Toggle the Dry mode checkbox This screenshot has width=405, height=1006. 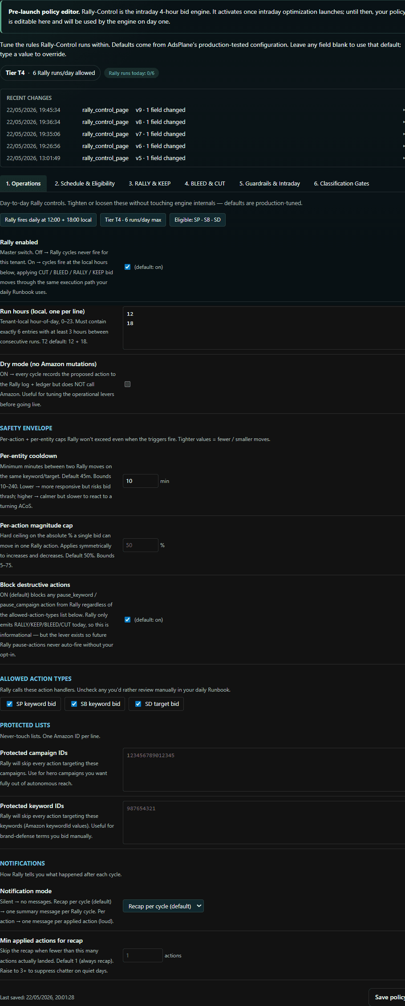coord(127,384)
